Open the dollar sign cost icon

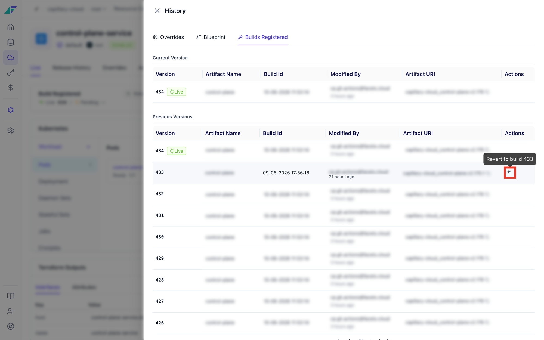pyautogui.click(x=11, y=88)
